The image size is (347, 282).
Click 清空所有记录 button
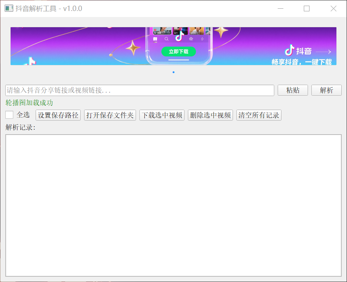tap(259, 115)
